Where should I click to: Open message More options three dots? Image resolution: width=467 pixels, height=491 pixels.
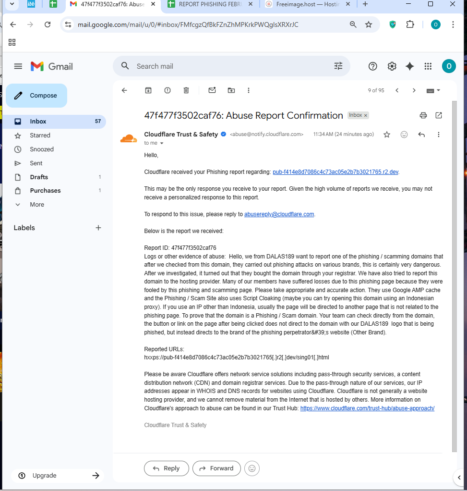tap(439, 135)
